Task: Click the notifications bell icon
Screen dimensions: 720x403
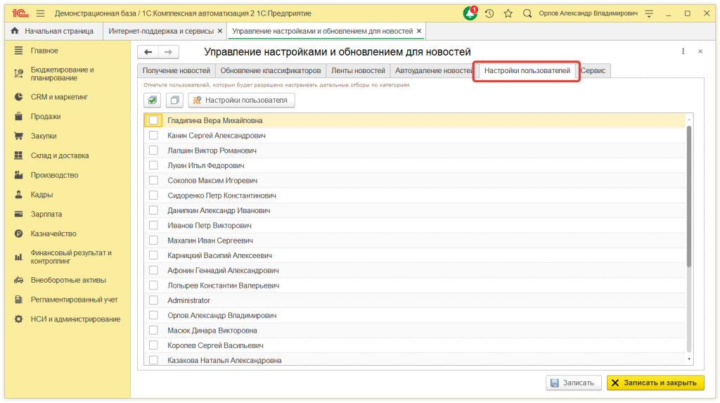Action: click(470, 13)
